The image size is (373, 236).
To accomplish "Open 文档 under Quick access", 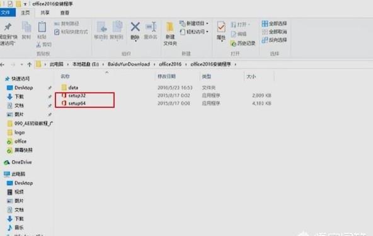I will click(x=19, y=105).
